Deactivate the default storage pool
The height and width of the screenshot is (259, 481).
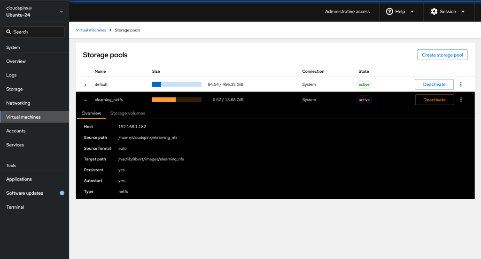coord(434,84)
